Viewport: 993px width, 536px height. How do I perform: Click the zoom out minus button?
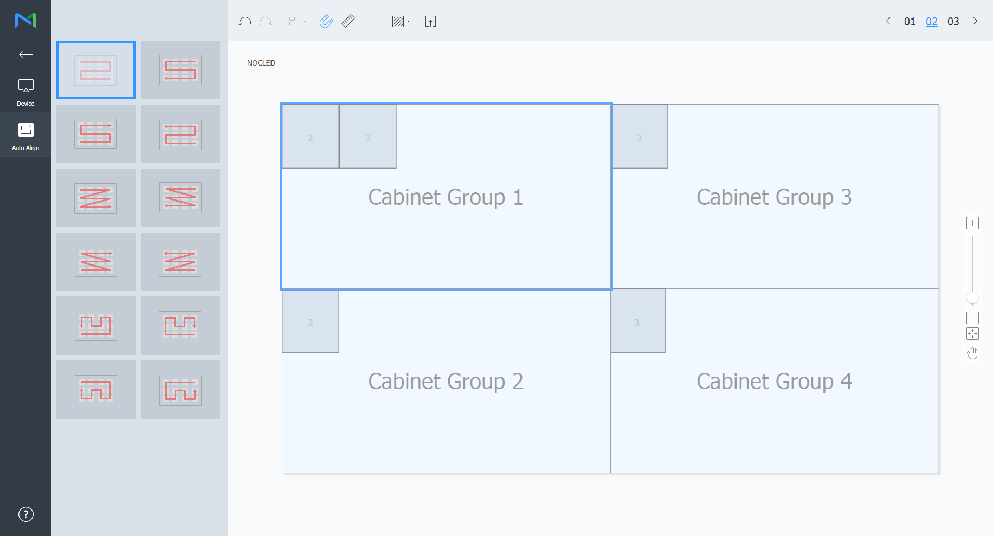coord(972,318)
